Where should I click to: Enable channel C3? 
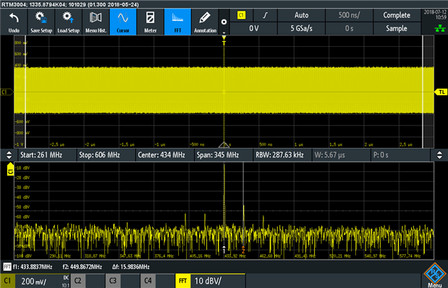tap(113, 281)
